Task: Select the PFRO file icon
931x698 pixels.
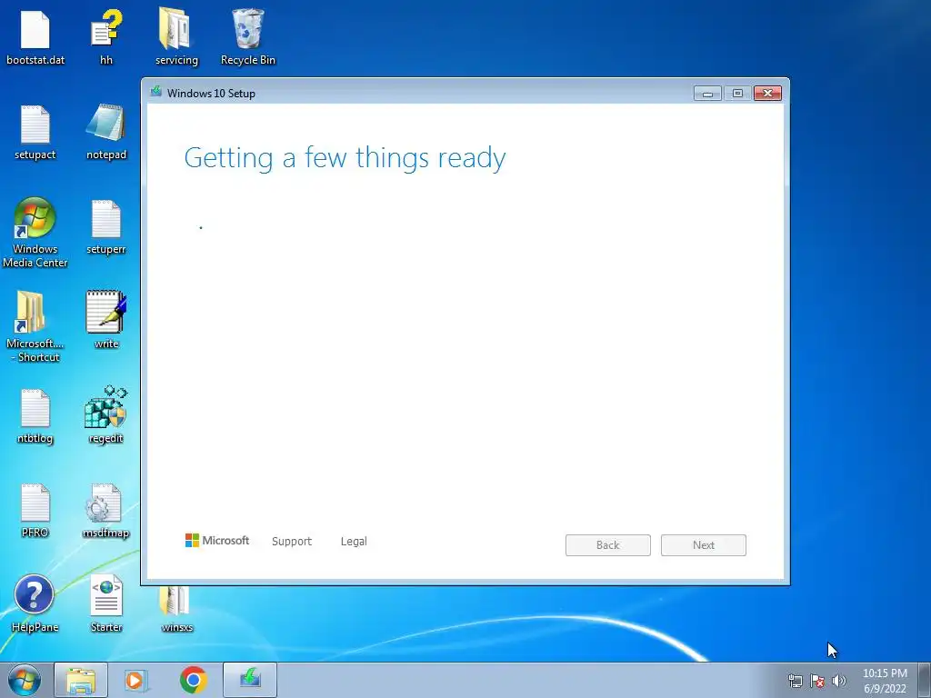Action: tap(35, 511)
